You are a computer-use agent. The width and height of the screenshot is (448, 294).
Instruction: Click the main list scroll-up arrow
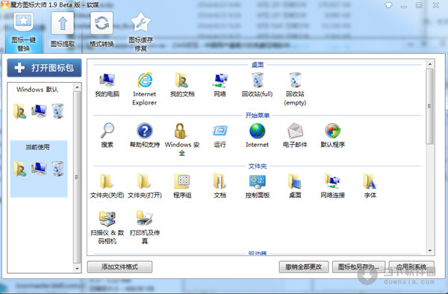pyautogui.click(x=430, y=64)
